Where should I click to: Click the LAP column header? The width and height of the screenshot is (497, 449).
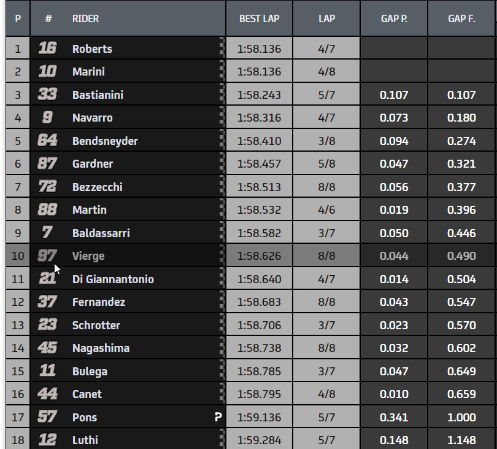coord(326,18)
